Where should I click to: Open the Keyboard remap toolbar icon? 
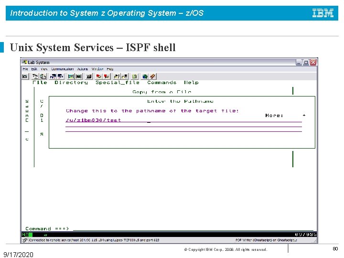89,76
